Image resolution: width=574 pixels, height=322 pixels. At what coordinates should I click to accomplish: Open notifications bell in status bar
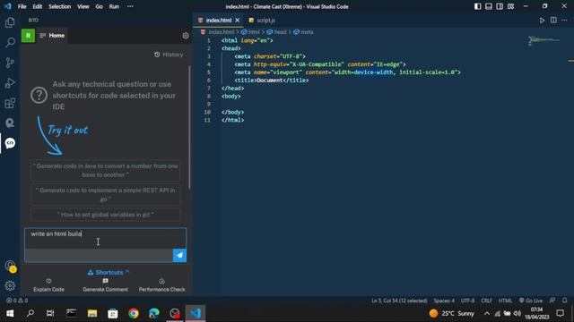pyautogui.click(x=564, y=301)
